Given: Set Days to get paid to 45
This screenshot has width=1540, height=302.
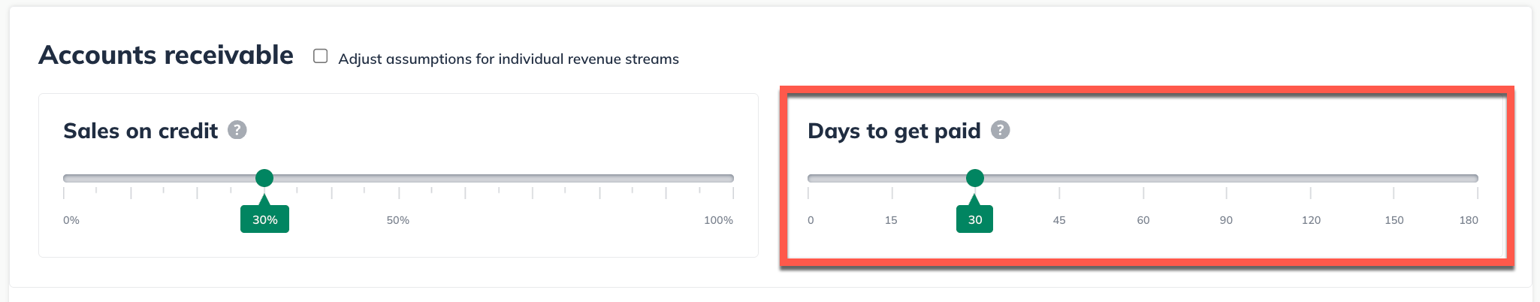Looking at the screenshot, I should [x=1059, y=179].
